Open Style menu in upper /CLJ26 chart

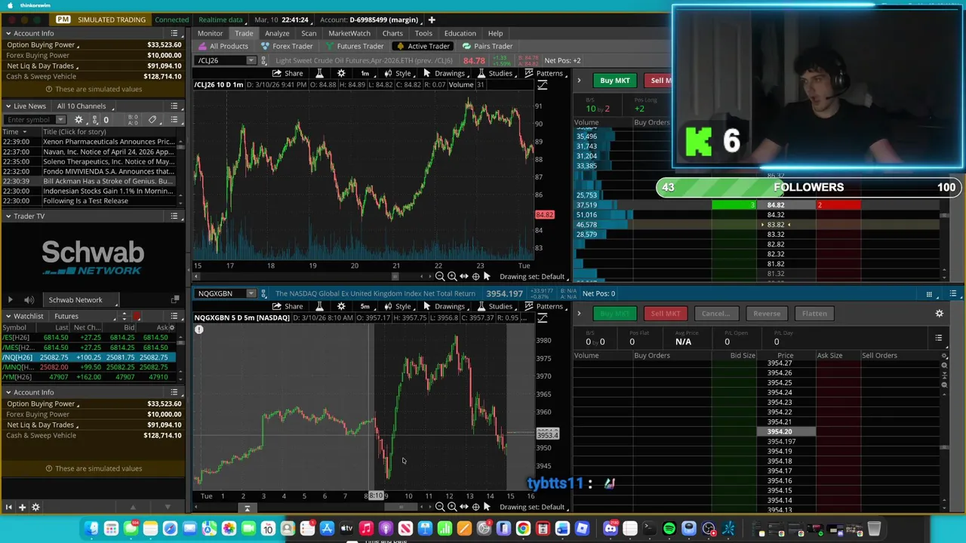click(x=397, y=73)
